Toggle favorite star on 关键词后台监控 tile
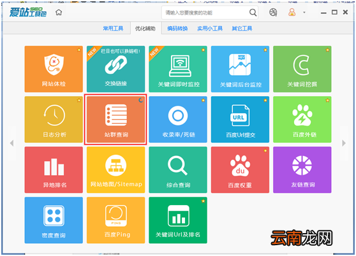The width and height of the screenshot is (356, 256). point(265,50)
